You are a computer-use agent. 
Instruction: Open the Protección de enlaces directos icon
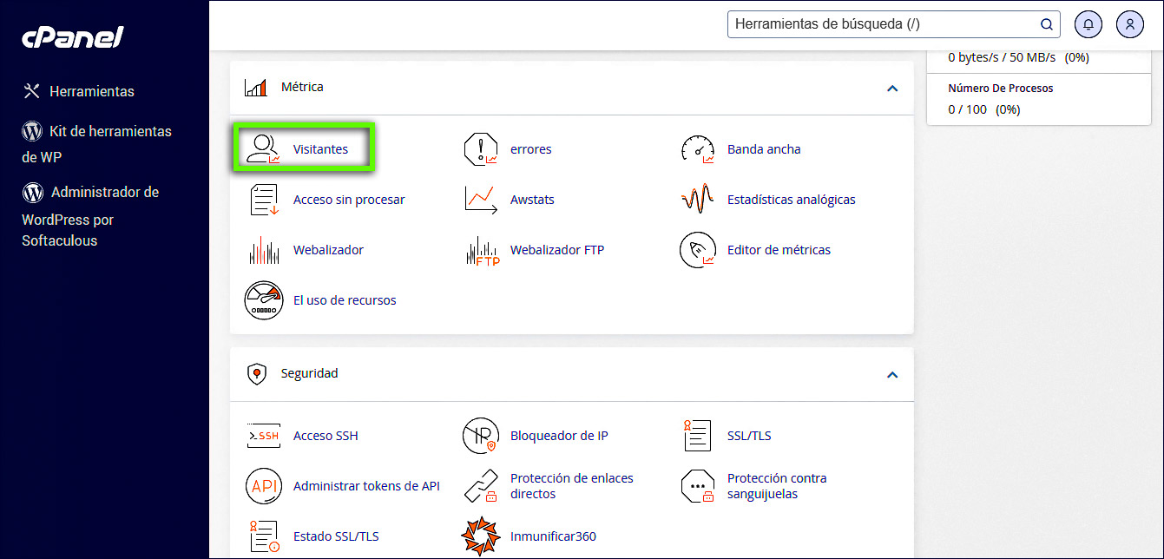pyautogui.click(x=481, y=486)
